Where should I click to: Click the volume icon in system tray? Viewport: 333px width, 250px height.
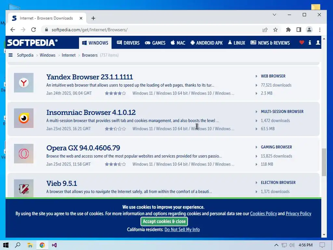pyautogui.click(x=292, y=245)
